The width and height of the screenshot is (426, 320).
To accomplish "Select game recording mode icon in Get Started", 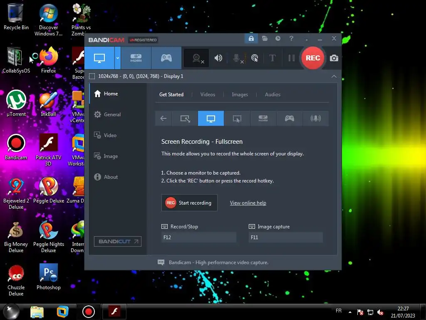I will (x=290, y=118).
